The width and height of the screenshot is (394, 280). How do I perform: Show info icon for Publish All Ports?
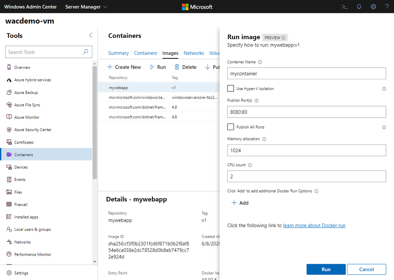(x=384, y=127)
